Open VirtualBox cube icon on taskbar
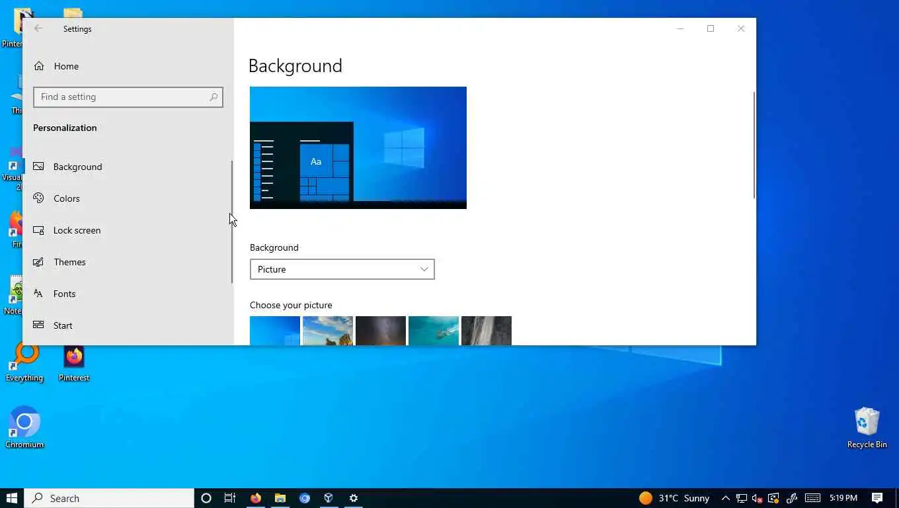This screenshot has height=508, width=899. click(329, 498)
